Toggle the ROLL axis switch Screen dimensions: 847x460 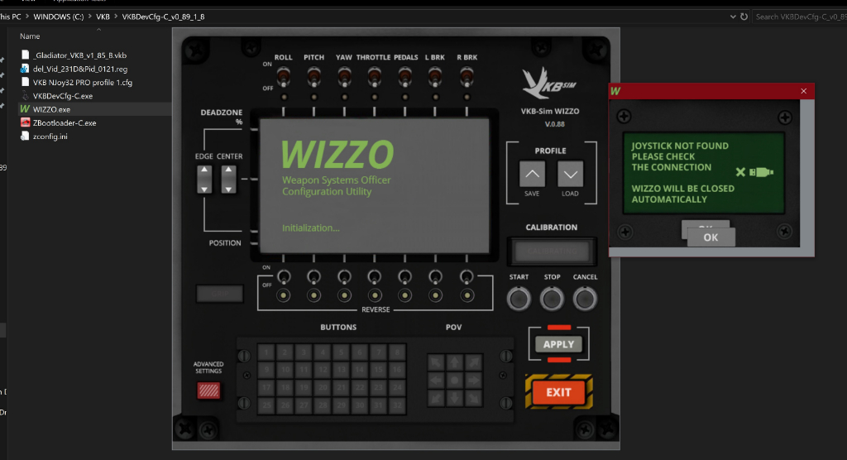(283, 77)
